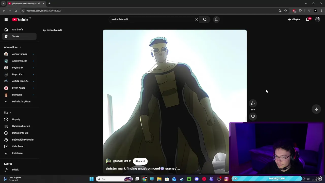Clear the search box with the X
325x183 pixels.
pyautogui.click(x=197, y=20)
